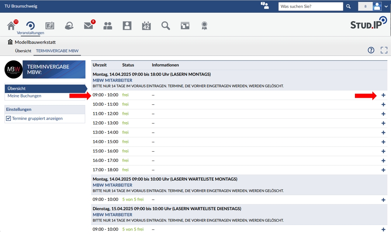The width and height of the screenshot is (391, 251).
Task: Open the community people icon
Action: pos(108,26)
